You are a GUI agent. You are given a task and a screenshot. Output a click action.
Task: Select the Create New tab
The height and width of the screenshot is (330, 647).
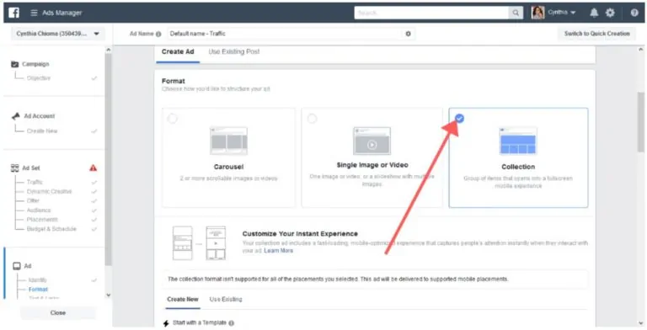[183, 300]
